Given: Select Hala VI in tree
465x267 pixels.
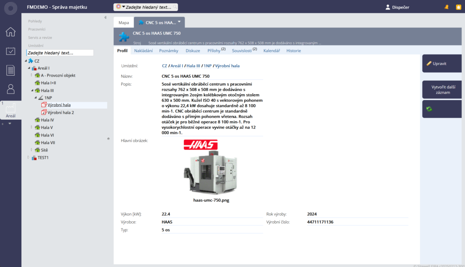Looking at the screenshot, I should click(x=47, y=135).
